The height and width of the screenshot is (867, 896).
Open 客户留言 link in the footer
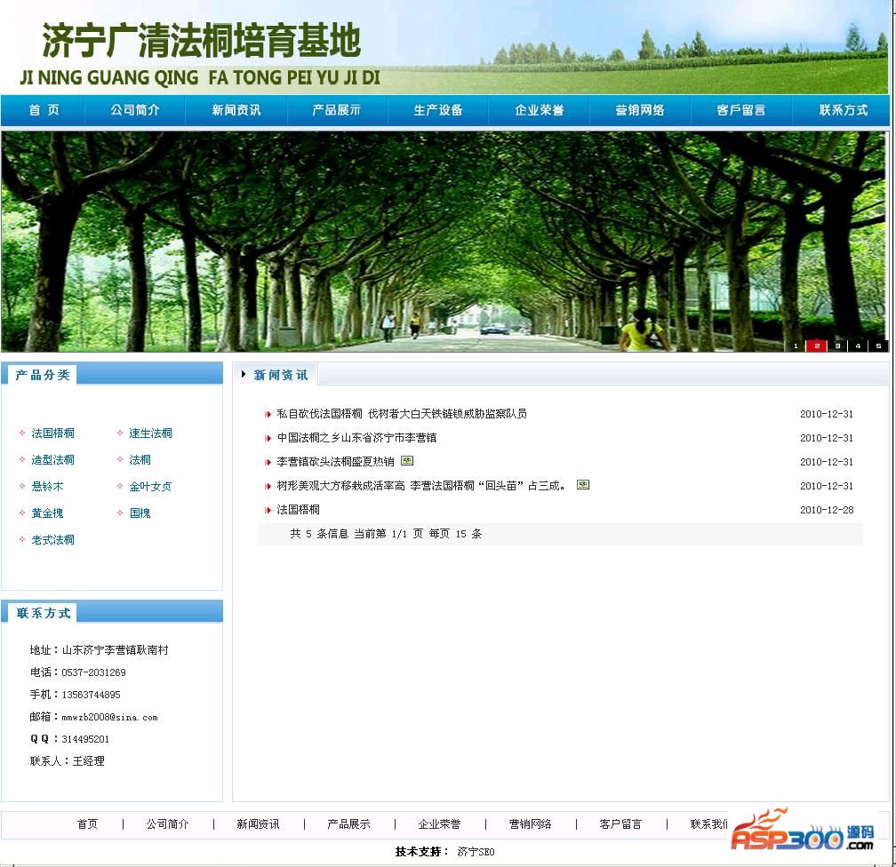[x=620, y=823]
